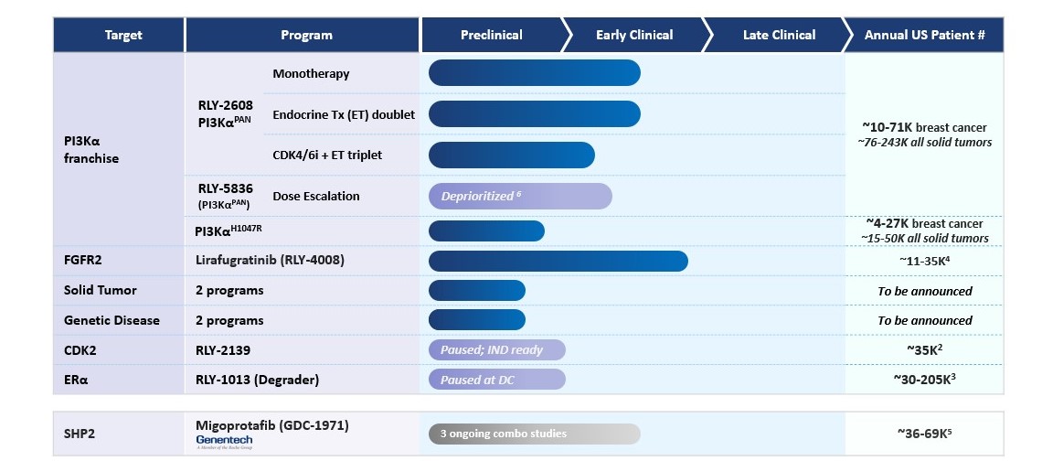Select the Early Clinical stage header
The image size is (1042, 461).
(633, 36)
